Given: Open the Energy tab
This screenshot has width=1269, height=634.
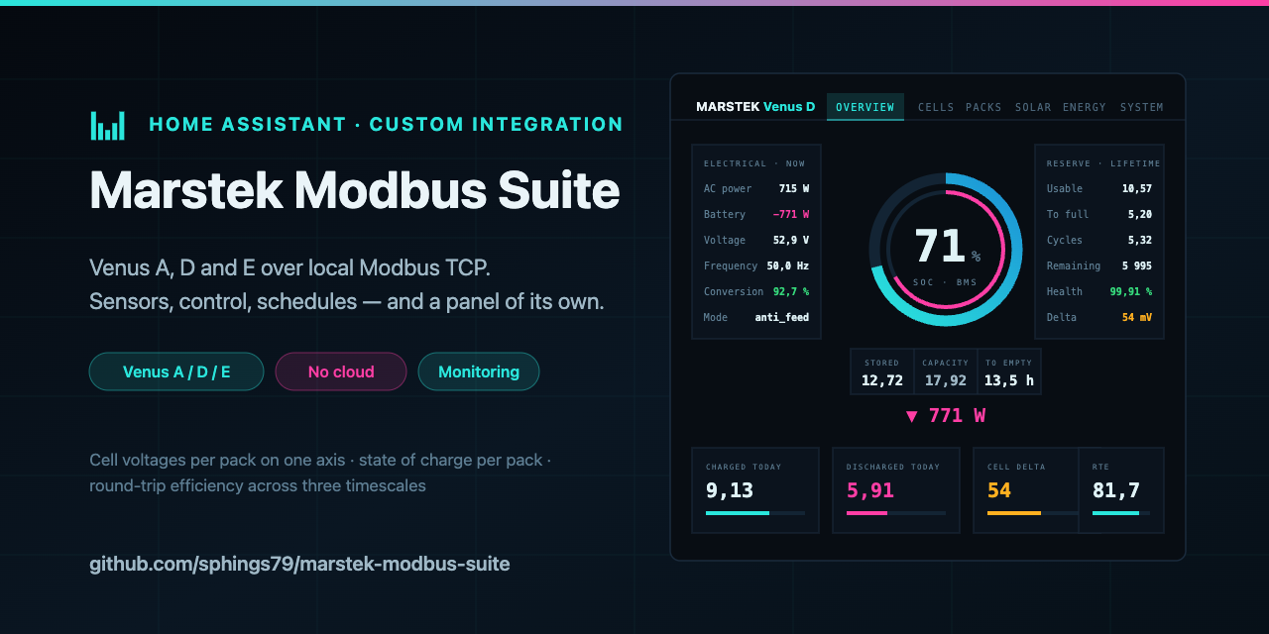Looking at the screenshot, I should click(1085, 107).
